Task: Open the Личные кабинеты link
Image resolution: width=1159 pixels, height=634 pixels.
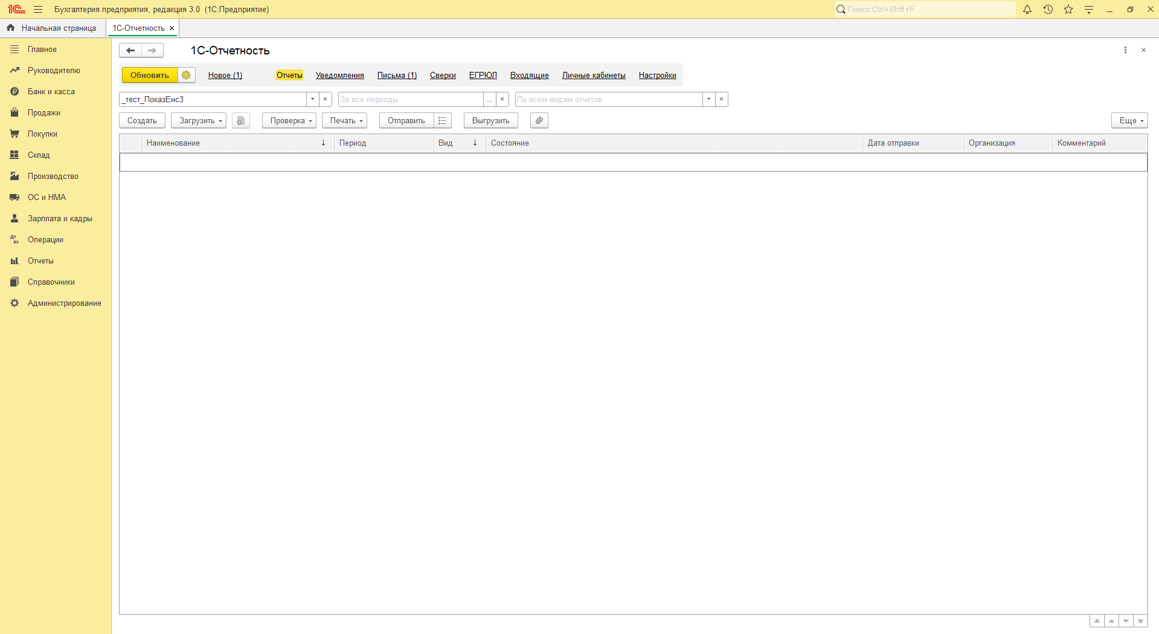Action: [594, 75]
